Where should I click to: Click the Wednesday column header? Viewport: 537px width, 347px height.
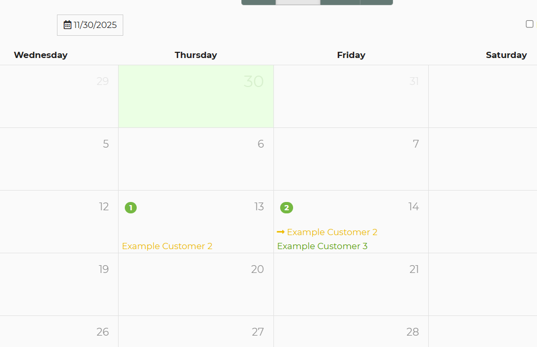tap(40, 55)
